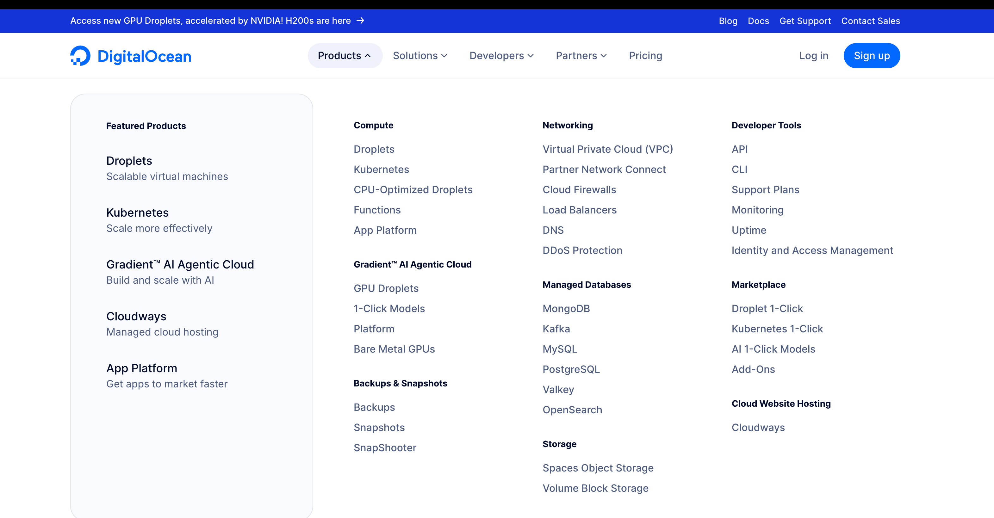The image size is (994, 518).
Task: Open Snapshots link
Action: [x=379, y=427]
